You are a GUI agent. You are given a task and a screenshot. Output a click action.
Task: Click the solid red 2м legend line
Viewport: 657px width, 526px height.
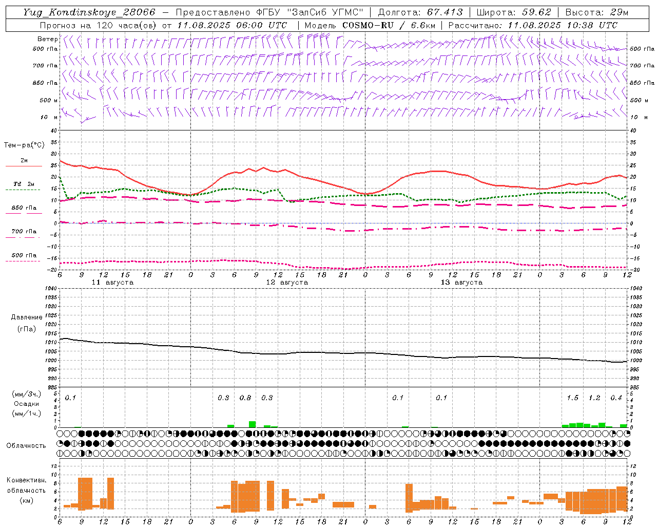24,166
